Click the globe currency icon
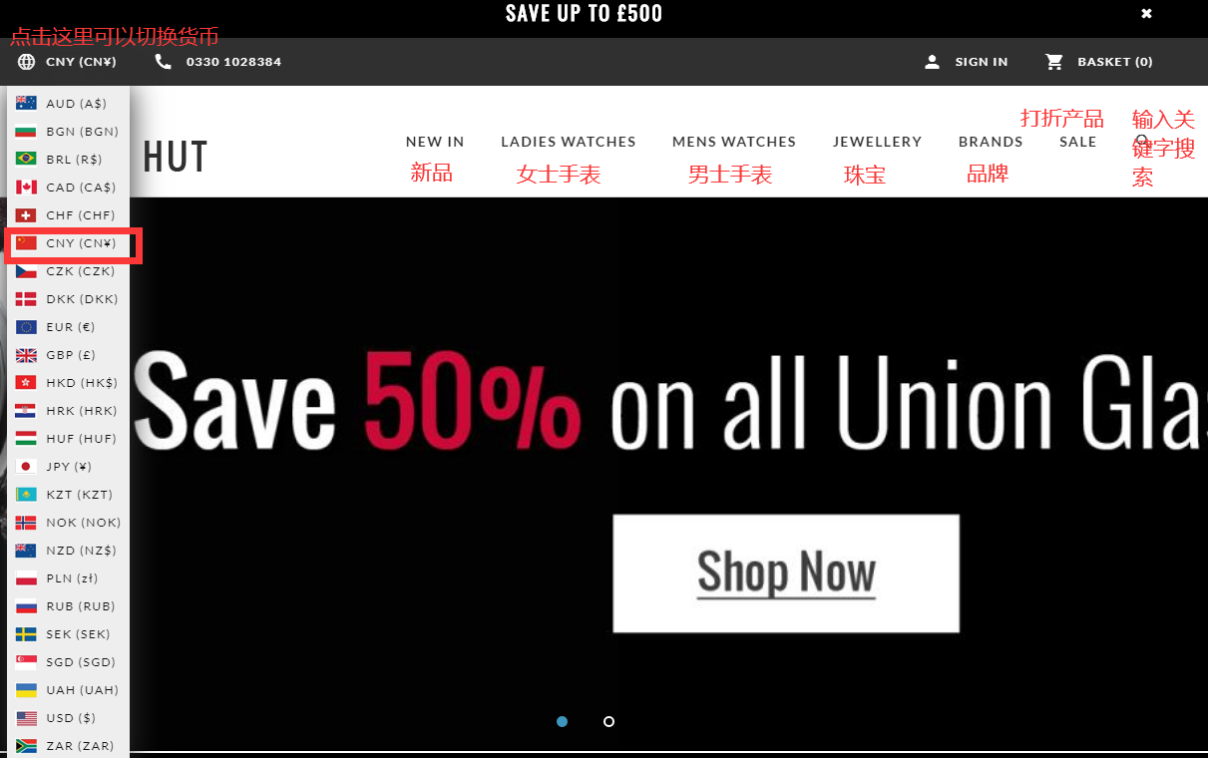 (26, 62)
